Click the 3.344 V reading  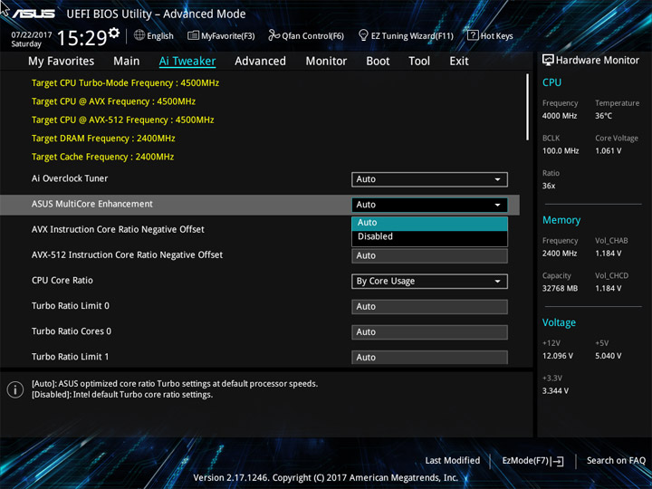(x=555, y=391)
